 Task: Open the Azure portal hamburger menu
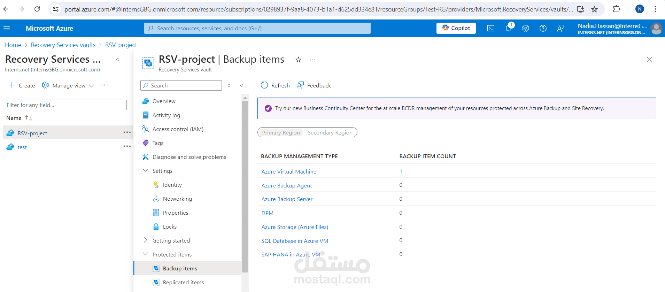tap(7, 28)
